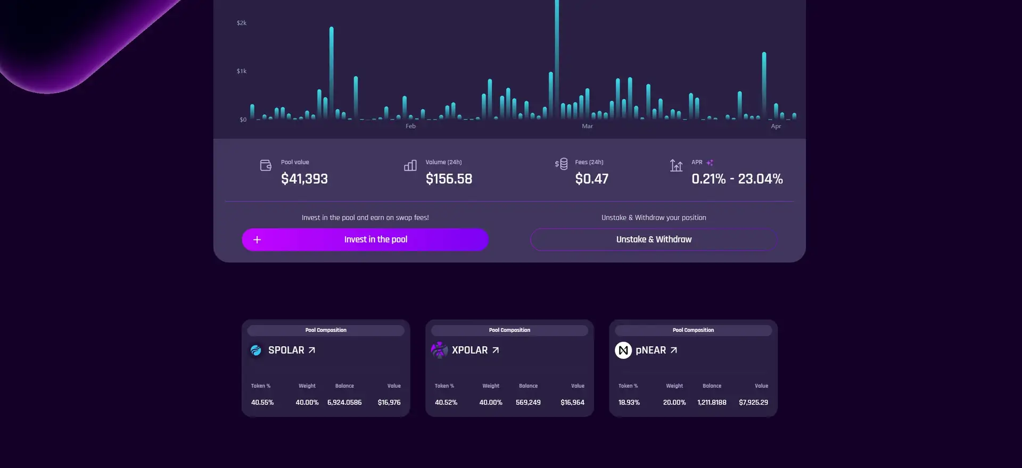Screen dimensions: 1022x468
Task: Click the Unstake & Withdraw button
Action: [x=654, y=240]
